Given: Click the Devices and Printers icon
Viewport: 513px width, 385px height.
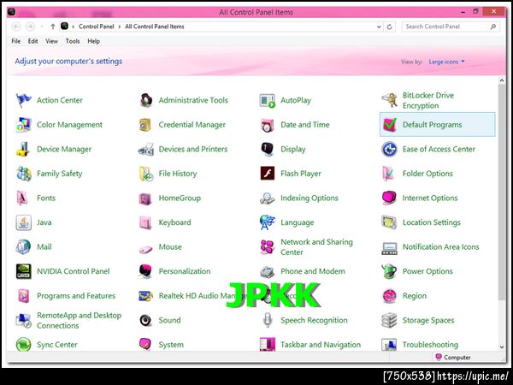Looking at the screenshot, I should tap(145, 150).
